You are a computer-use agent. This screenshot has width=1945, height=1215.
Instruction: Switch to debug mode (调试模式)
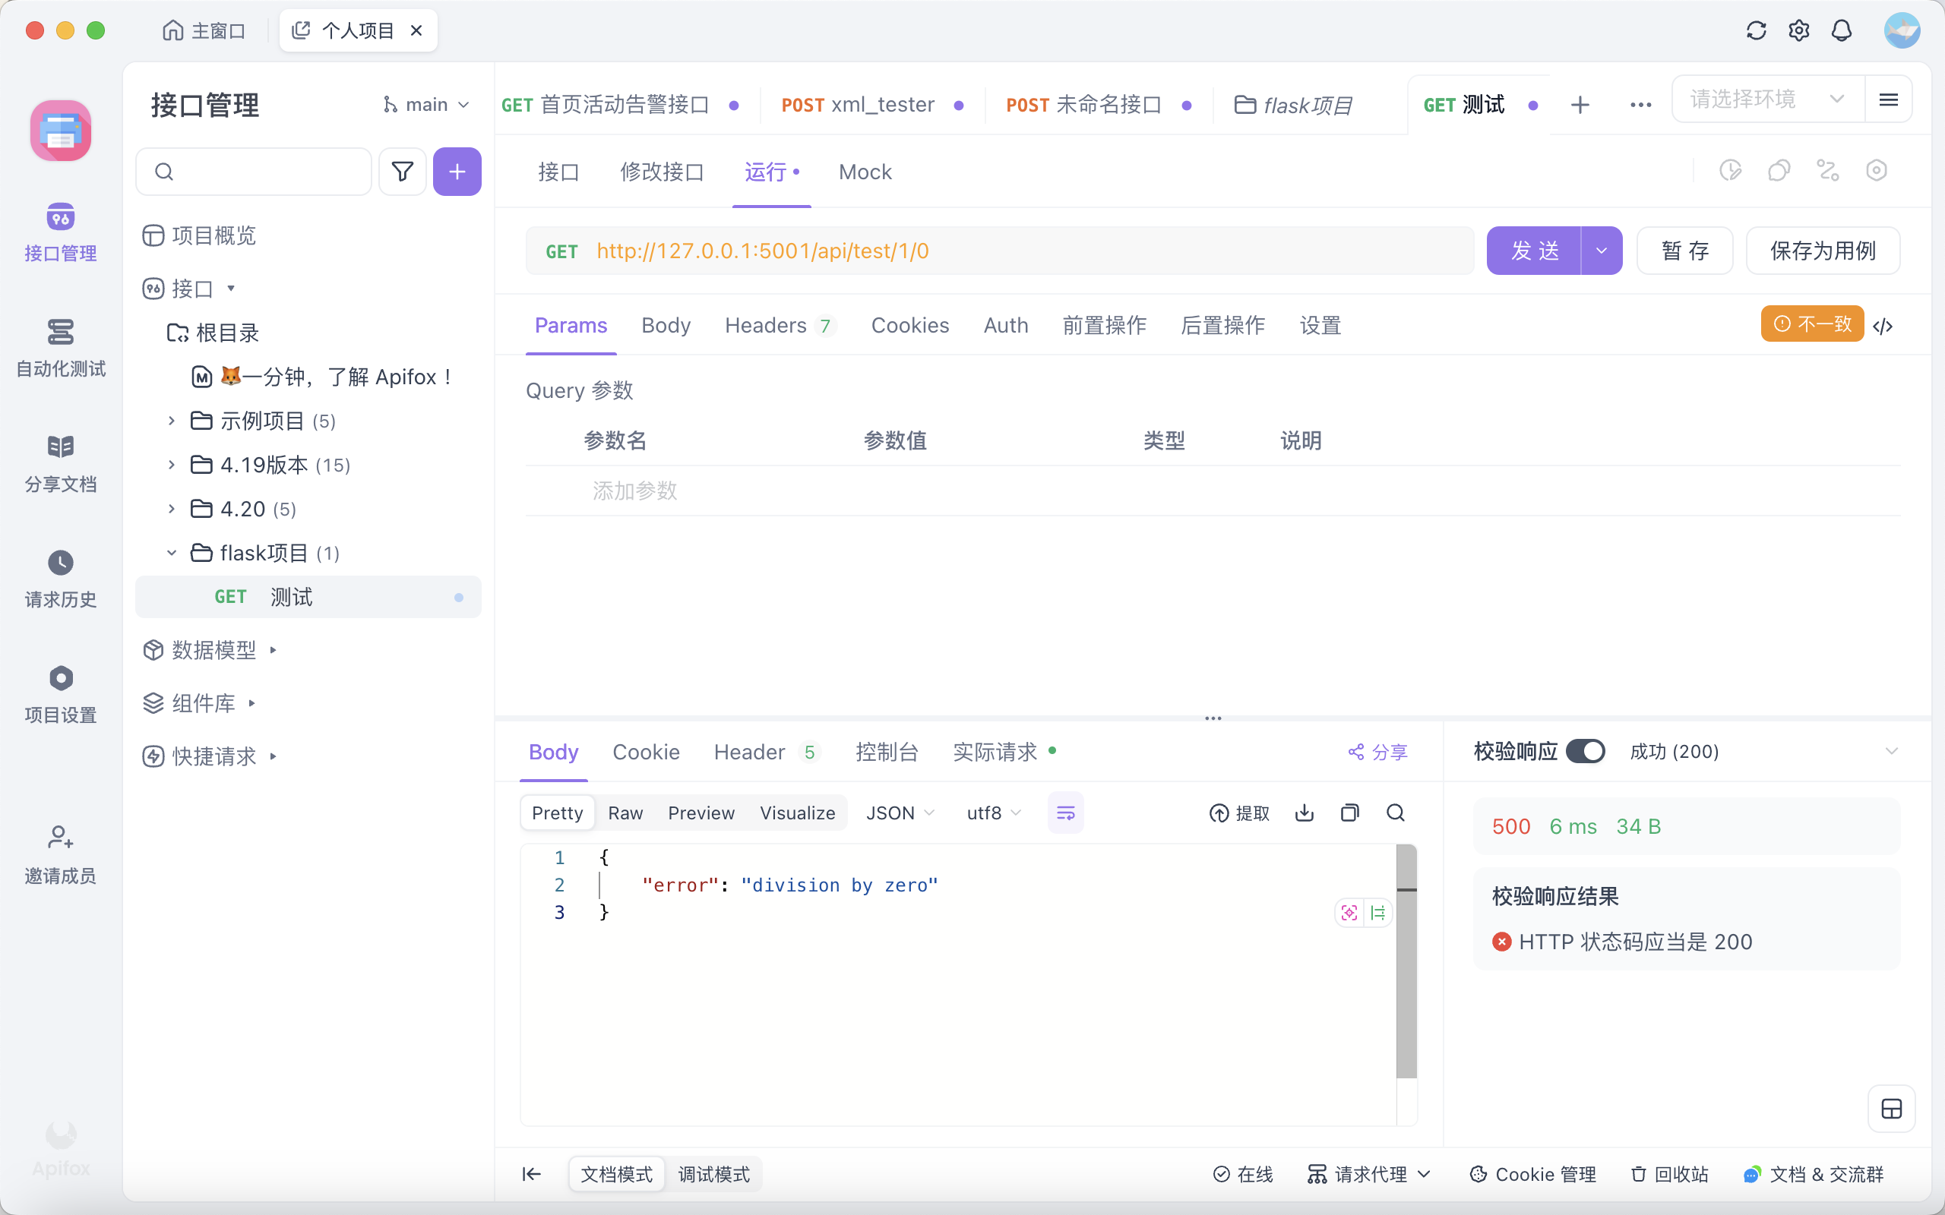713,1174
